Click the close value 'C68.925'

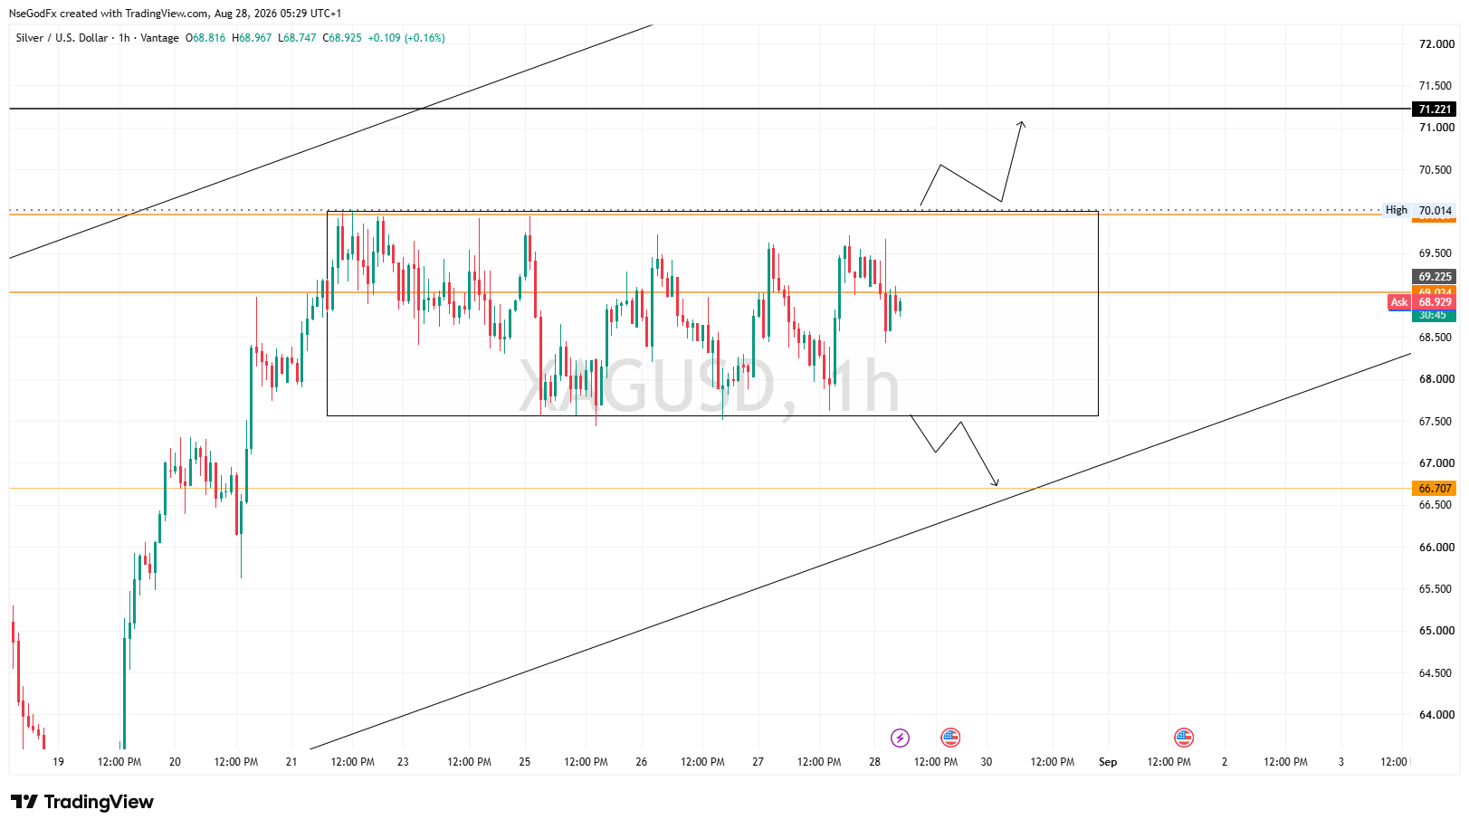(x=342, y=38)
